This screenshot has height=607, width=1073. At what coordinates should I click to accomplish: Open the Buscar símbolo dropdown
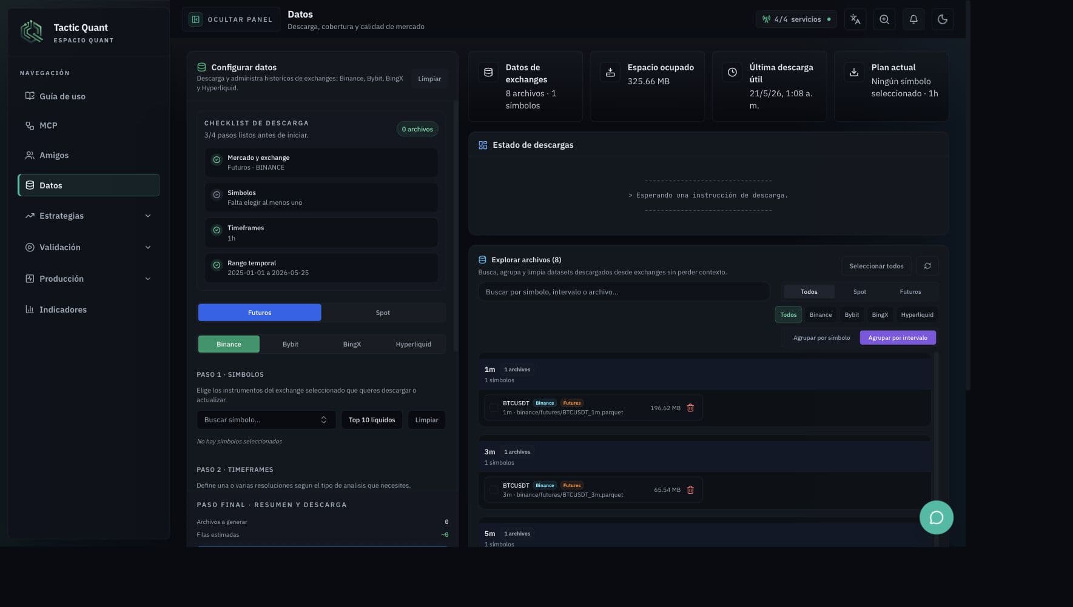pos(266,420)
